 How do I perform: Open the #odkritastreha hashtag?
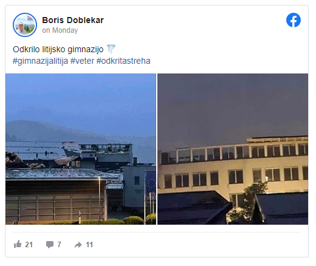coord(123,61)
